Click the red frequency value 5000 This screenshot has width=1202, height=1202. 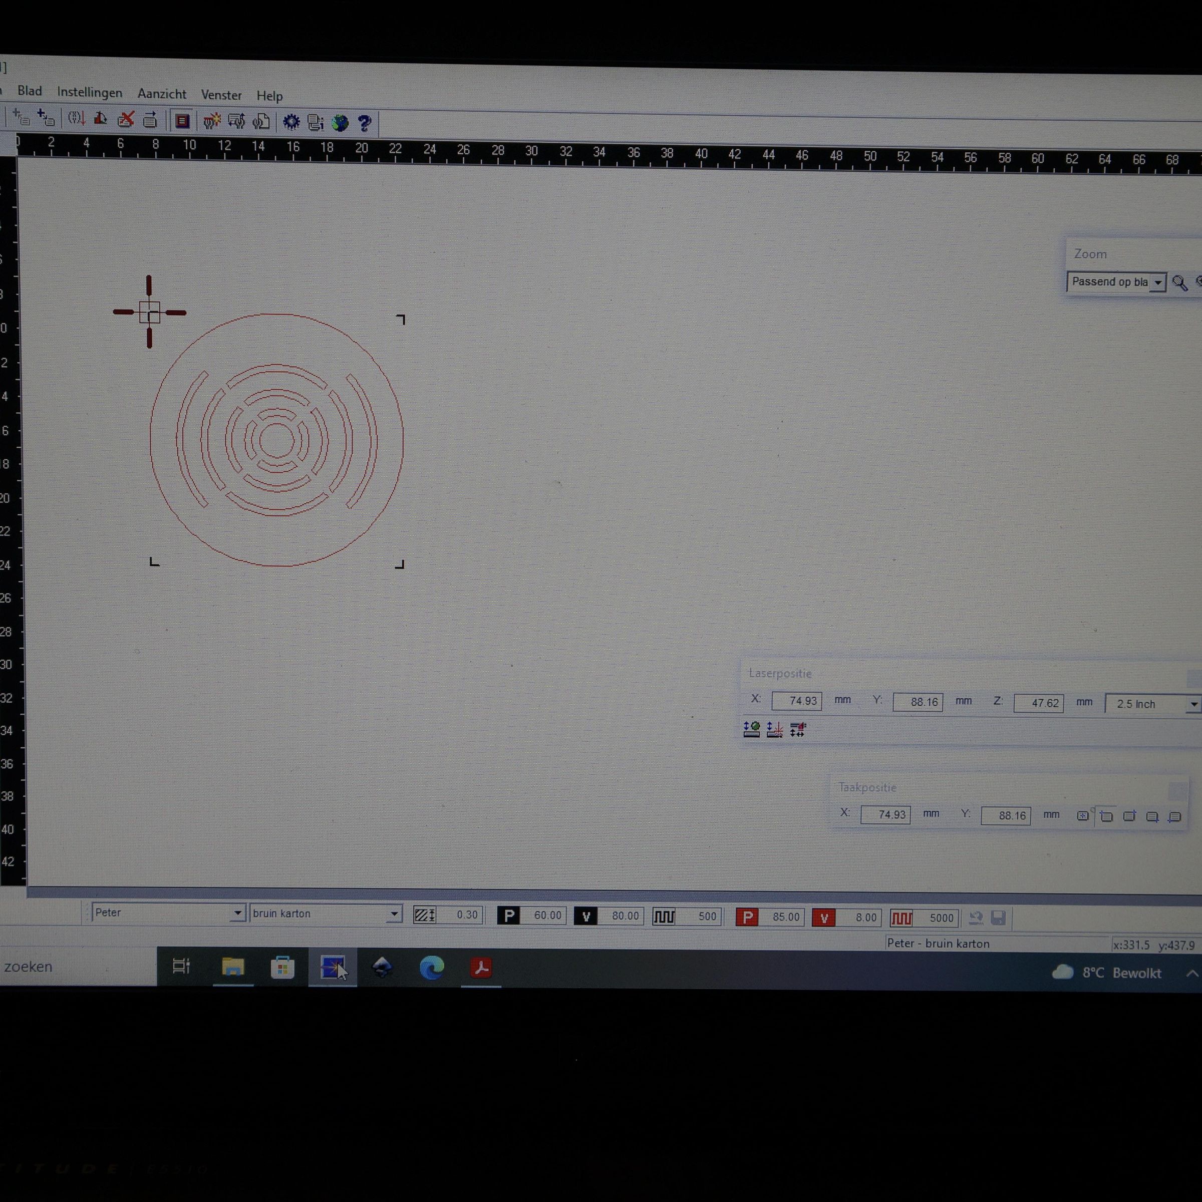tap(937, 919)
